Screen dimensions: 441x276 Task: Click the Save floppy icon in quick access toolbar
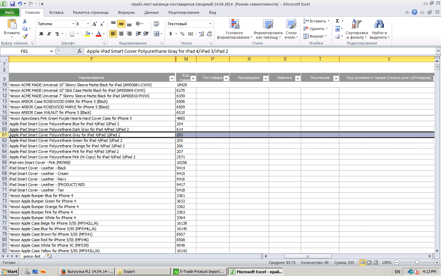12,4
